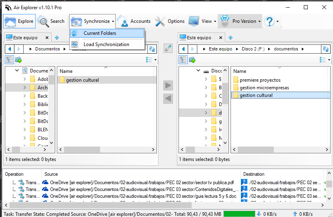Image resolution: width=333 pixels, height=217 pixels.
Task: Click the link panels chain icon
Action: tap(168, 49)
